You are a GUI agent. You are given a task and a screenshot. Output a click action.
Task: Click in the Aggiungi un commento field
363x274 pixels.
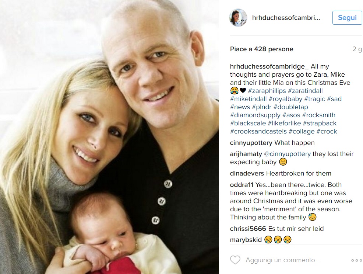pos(282,260)
